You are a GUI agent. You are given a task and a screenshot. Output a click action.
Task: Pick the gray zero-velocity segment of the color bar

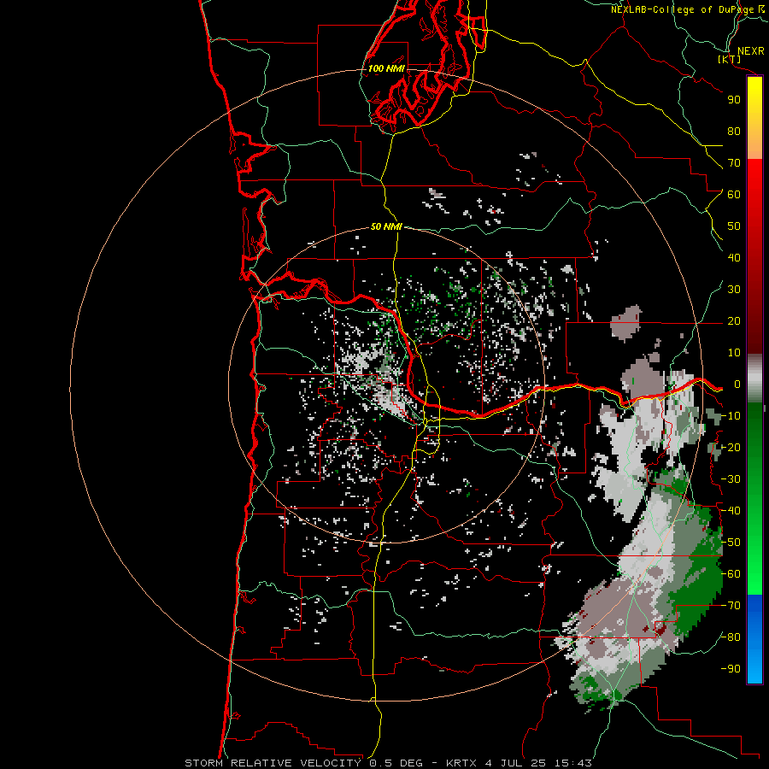click(x=754, y=379)
